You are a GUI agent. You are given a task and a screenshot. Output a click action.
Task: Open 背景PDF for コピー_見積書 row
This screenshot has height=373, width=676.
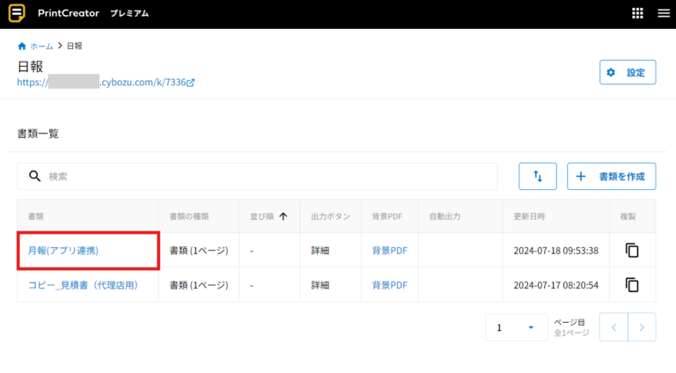click(x=389, y=285)
